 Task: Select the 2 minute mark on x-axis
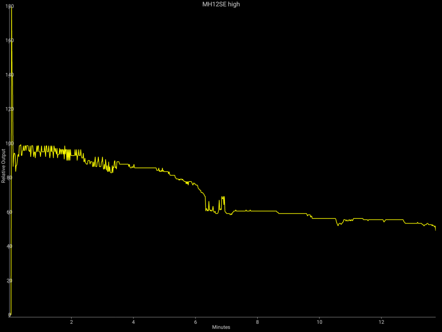72,322
